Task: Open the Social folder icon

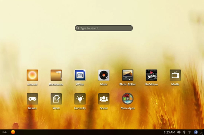Action: point(104,99)
